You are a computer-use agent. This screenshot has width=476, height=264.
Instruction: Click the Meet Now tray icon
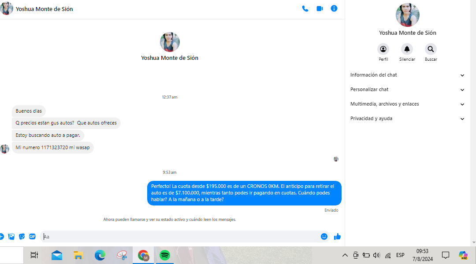(356, 255)
